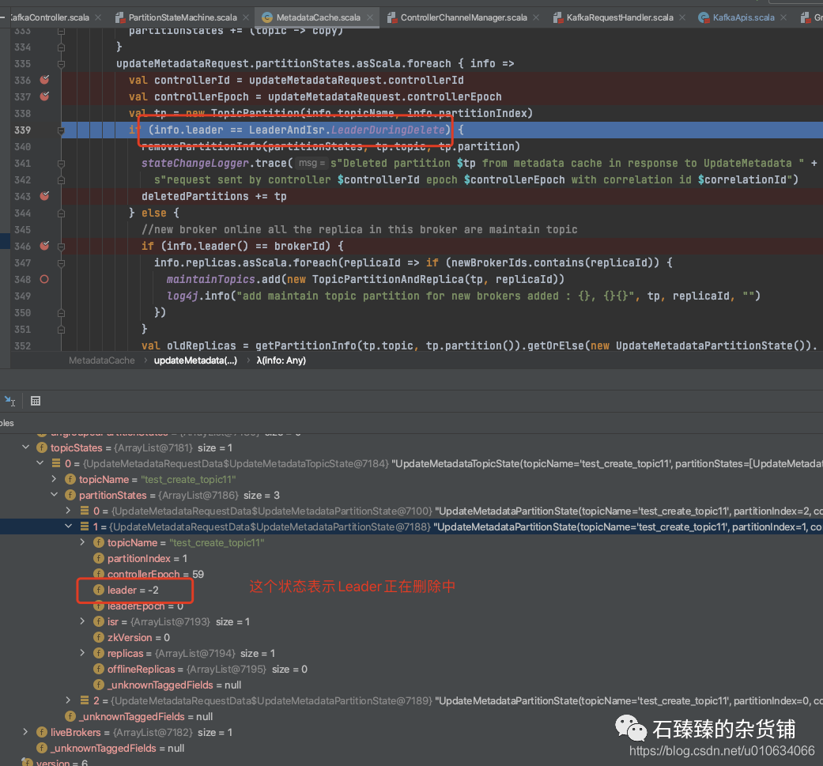Expand partitionStates element 2
Screen dimensions: 823x766
pyautogui.click(x=68, y=700)
